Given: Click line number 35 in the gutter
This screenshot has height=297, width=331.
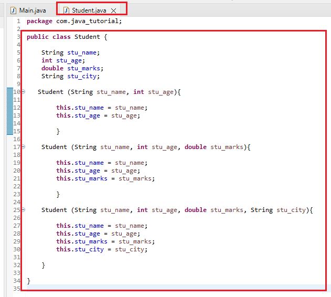Looking at the screenshot, I should tap(17, 289).
